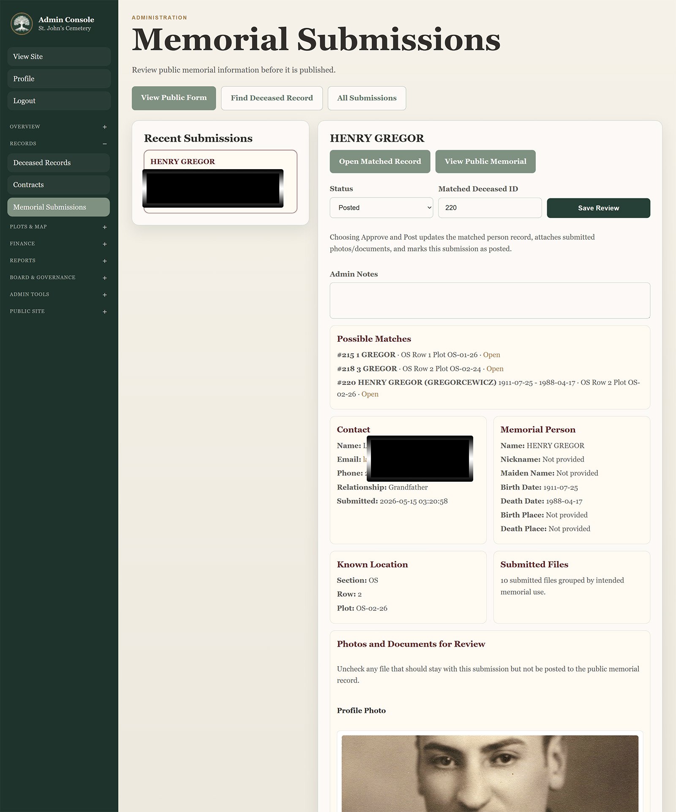Go to Contracts in the sidebar
The image size is (676, 812).
point(58,185)
